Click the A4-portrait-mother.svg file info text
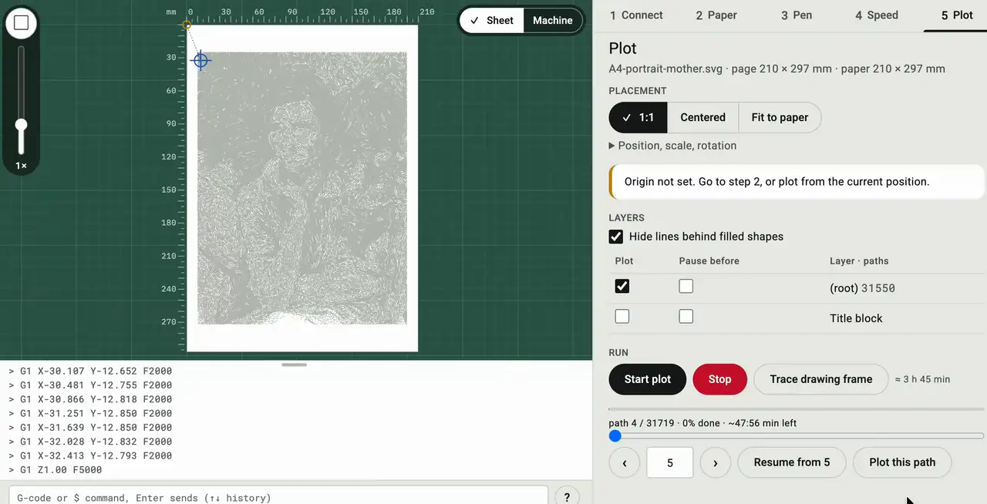The image size is (987, 504). click(x=777, y=69)
